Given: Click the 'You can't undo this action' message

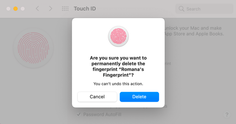Looking at the screenshot, I should pos(118,84).
